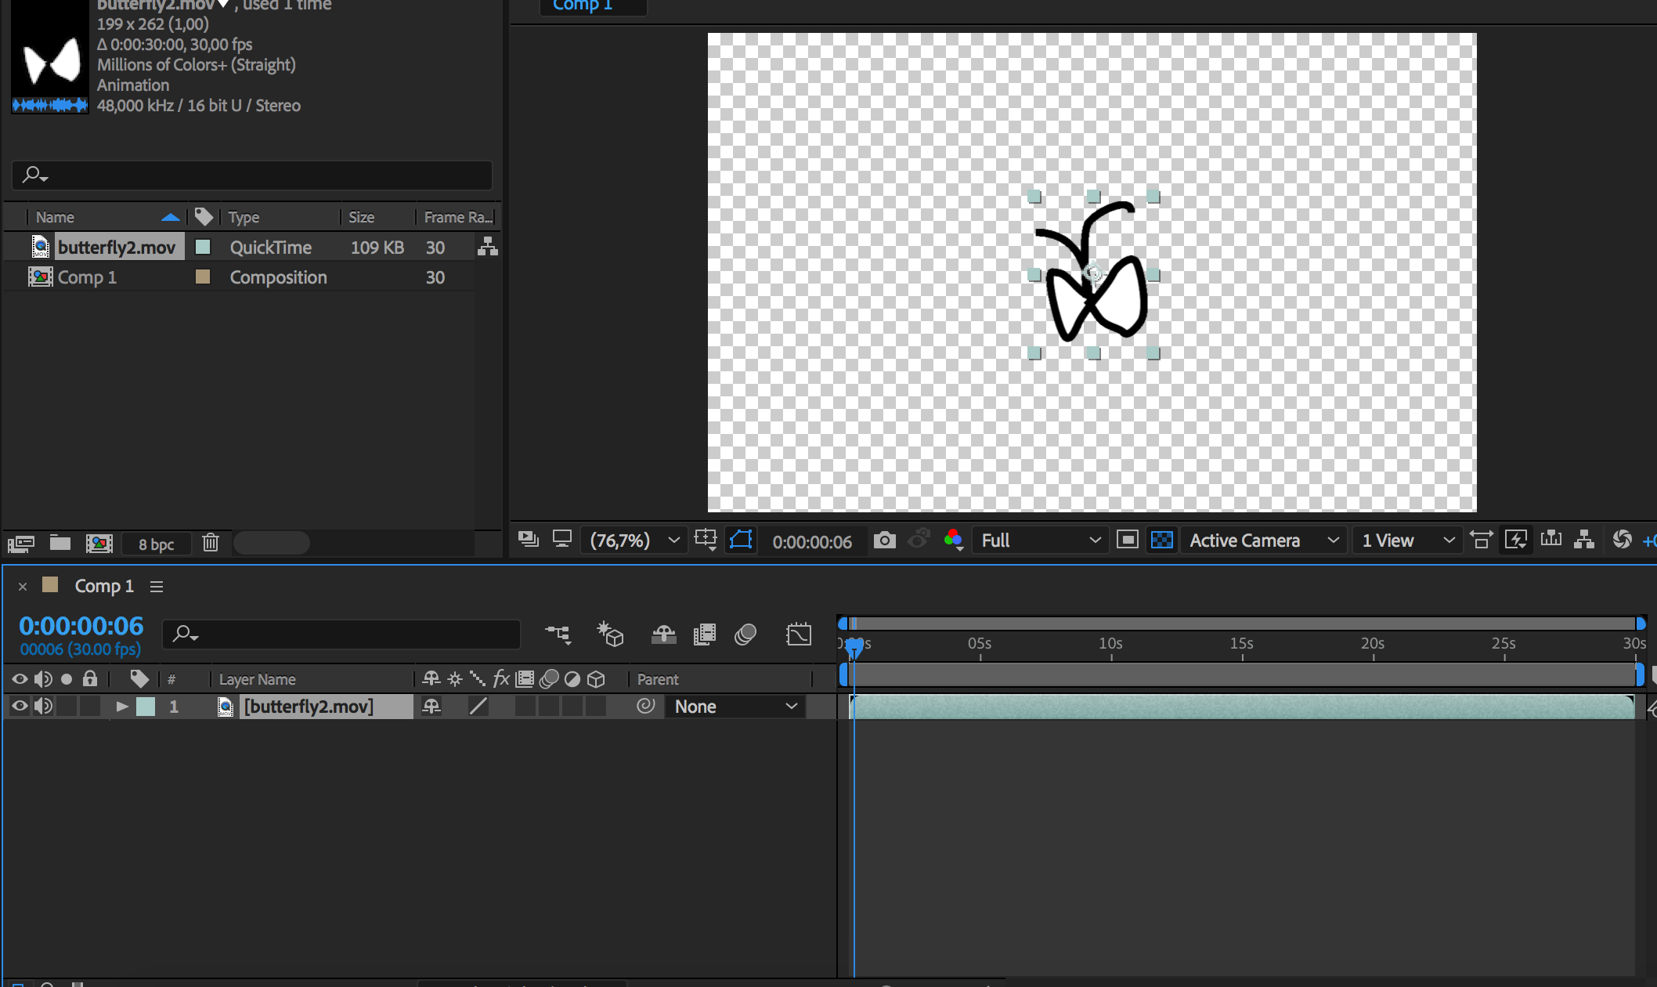Expand the butterfly2.mov layer properties
1657x987 pixels.
[x=122, y=706]
